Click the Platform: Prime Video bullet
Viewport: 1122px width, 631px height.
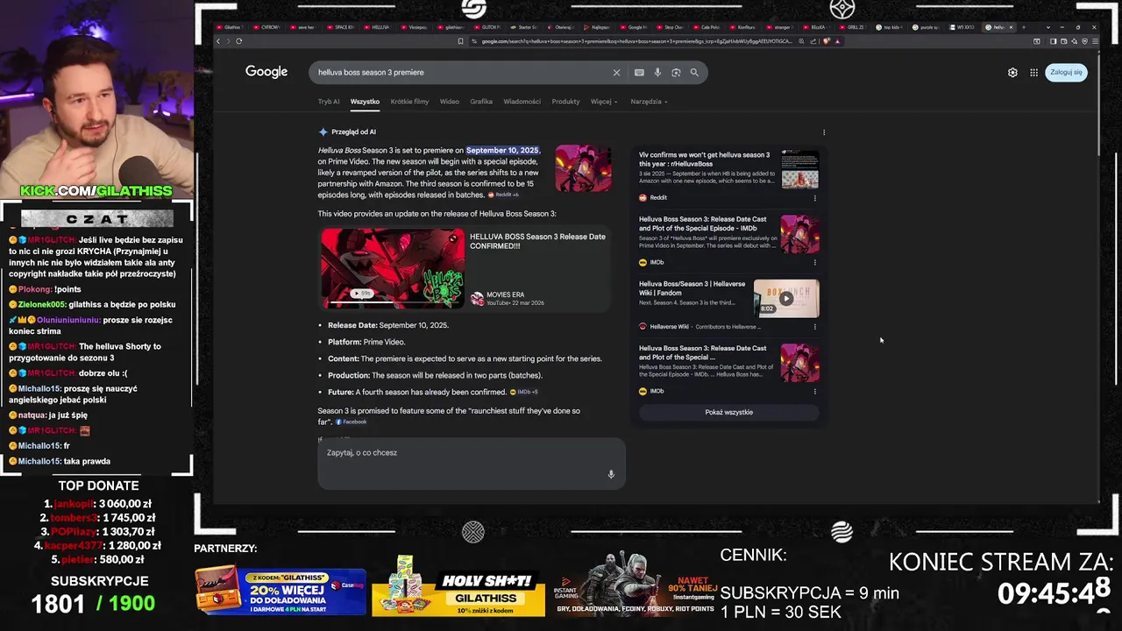tap(366, 342)
